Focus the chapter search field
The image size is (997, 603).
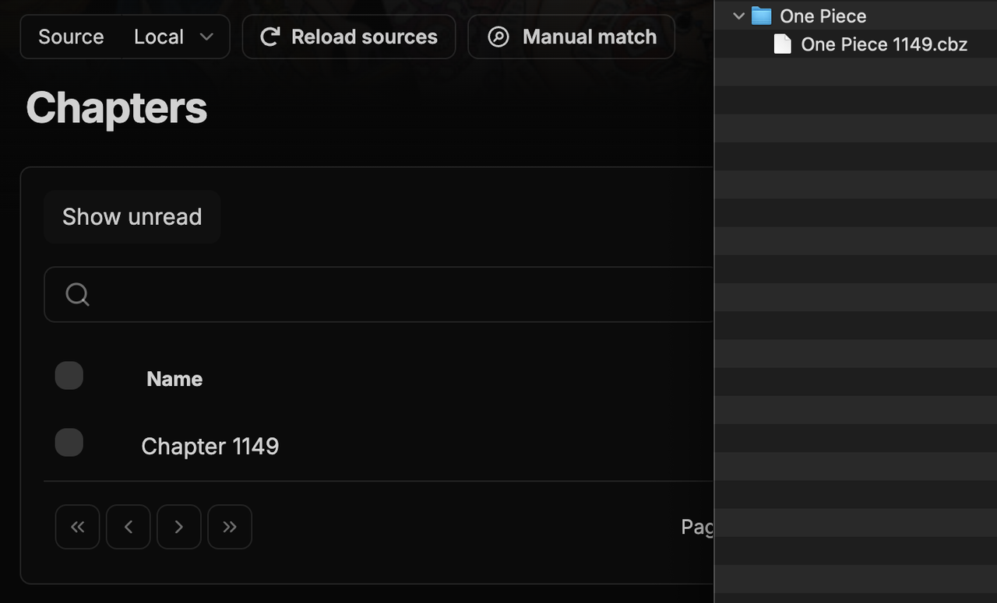click(379, 294)
